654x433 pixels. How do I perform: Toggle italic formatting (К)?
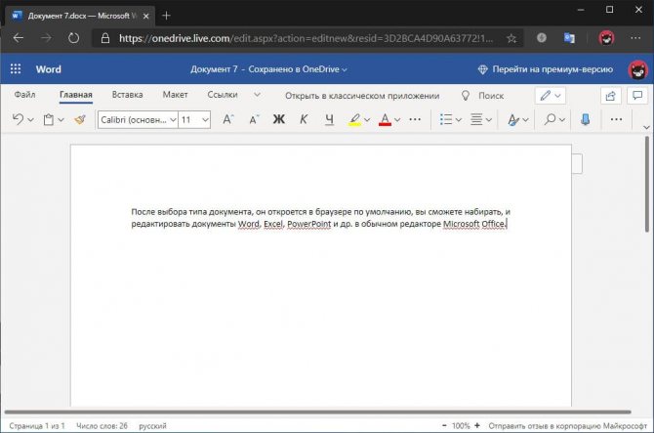click(x=304, y=119)
